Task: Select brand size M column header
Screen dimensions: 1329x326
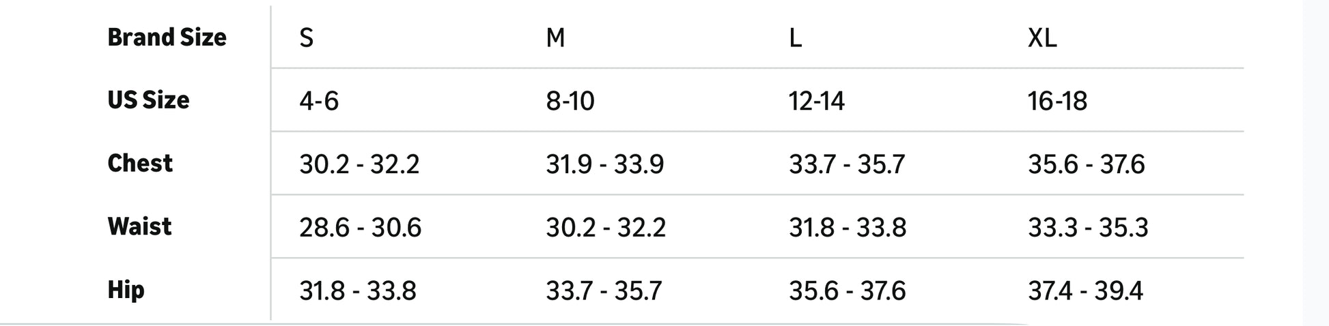Action: [x=555, y=38]
